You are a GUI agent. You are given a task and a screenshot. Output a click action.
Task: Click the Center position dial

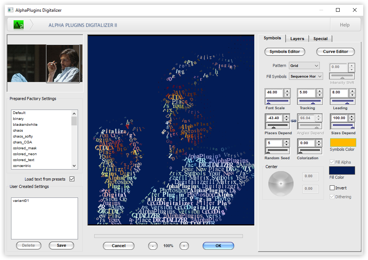pyautogui.click(x=281, y=184)
